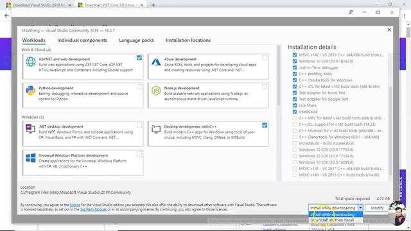Viewport: 411px width, 231px height.
Task: Uncheck C++ profiling tools component
Action: [295, 74]
